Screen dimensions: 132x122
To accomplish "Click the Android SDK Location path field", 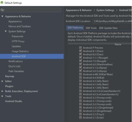I will click(112, 21).
